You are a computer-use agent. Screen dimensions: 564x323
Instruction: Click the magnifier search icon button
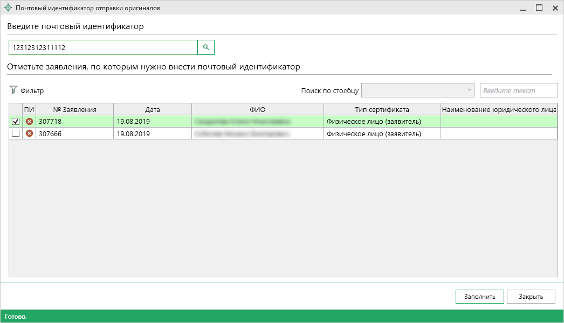click(x=206, y=47)
